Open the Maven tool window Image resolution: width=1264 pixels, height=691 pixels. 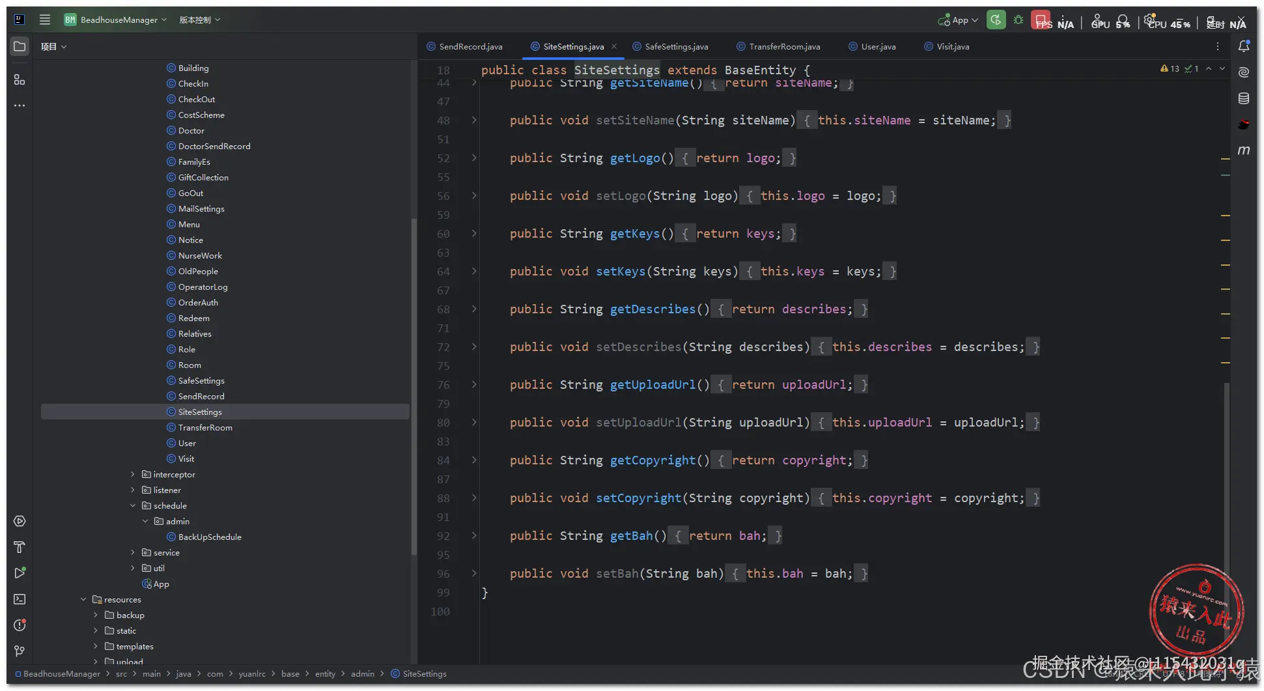coord(1244,150)
